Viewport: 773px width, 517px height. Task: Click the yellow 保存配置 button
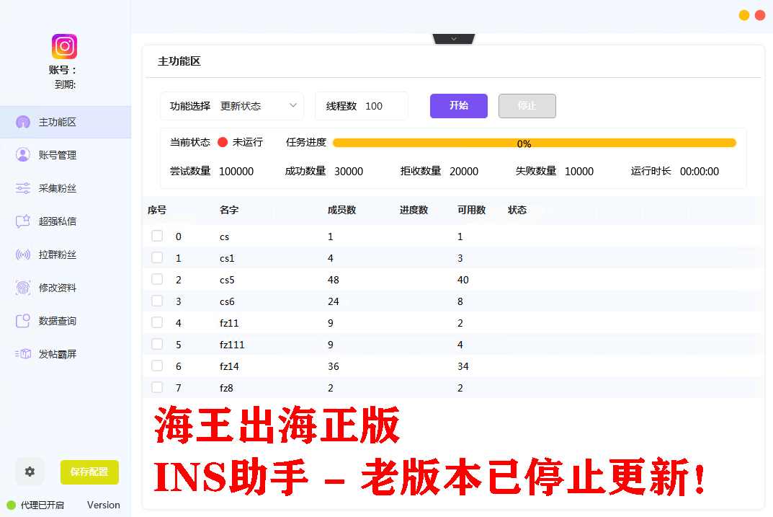pyautogui.click(x=89, y=472)
